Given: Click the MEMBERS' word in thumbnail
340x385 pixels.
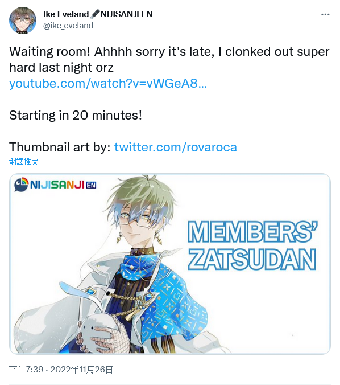Looking at the screenshot, I should tap(252, 232).
